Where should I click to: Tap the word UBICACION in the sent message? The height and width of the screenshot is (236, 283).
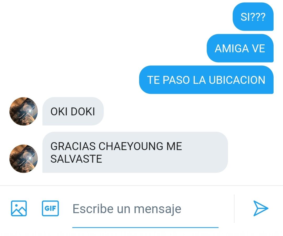[x=237, y=80]
